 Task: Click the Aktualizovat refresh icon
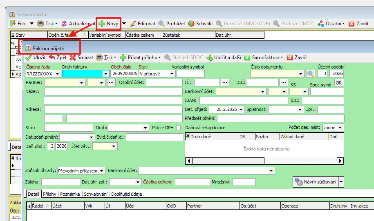click(x=64, y=24)
